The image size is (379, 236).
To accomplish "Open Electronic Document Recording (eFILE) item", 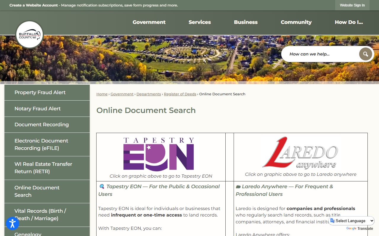I will coord(47,145).
